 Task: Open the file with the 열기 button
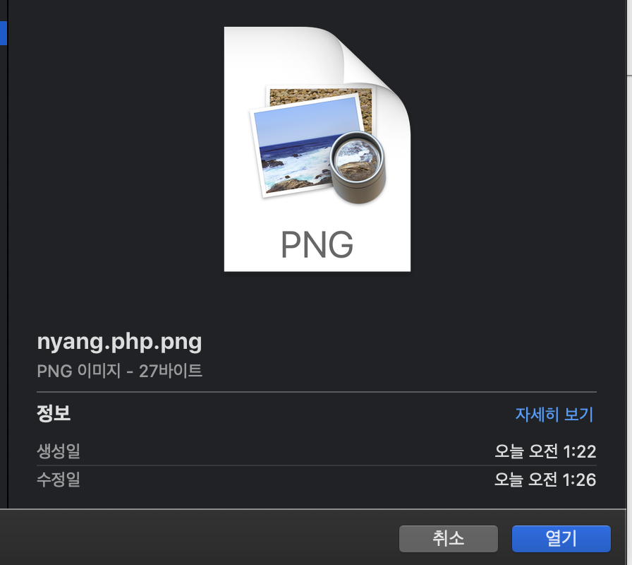pyautogui.click(x=561, y=539)
